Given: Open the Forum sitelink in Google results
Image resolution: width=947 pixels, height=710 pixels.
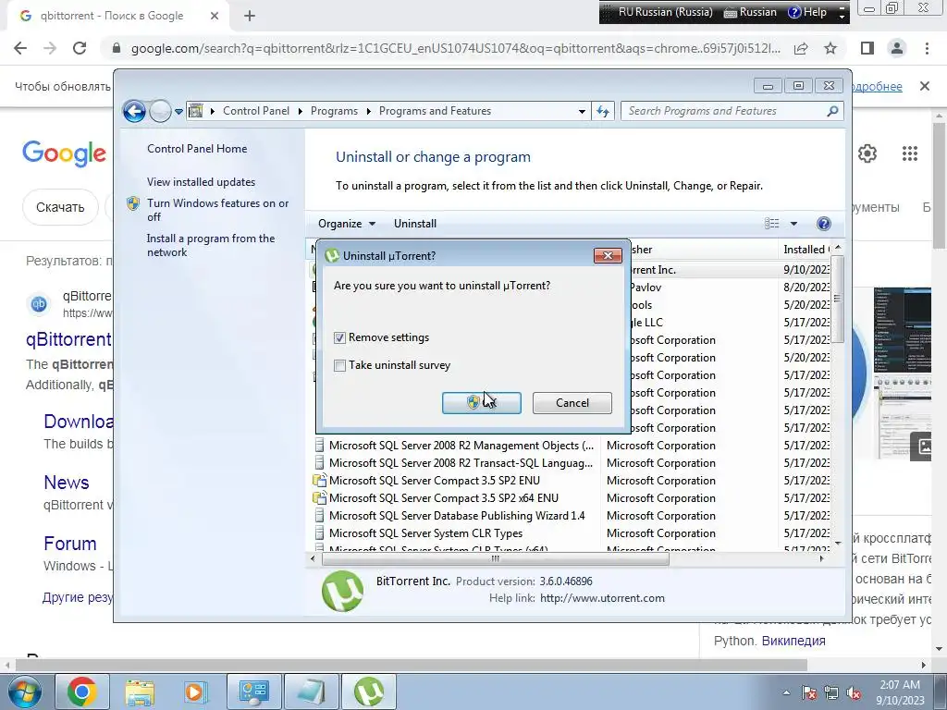Looking at the screenshot, I should tap(70, 544).
